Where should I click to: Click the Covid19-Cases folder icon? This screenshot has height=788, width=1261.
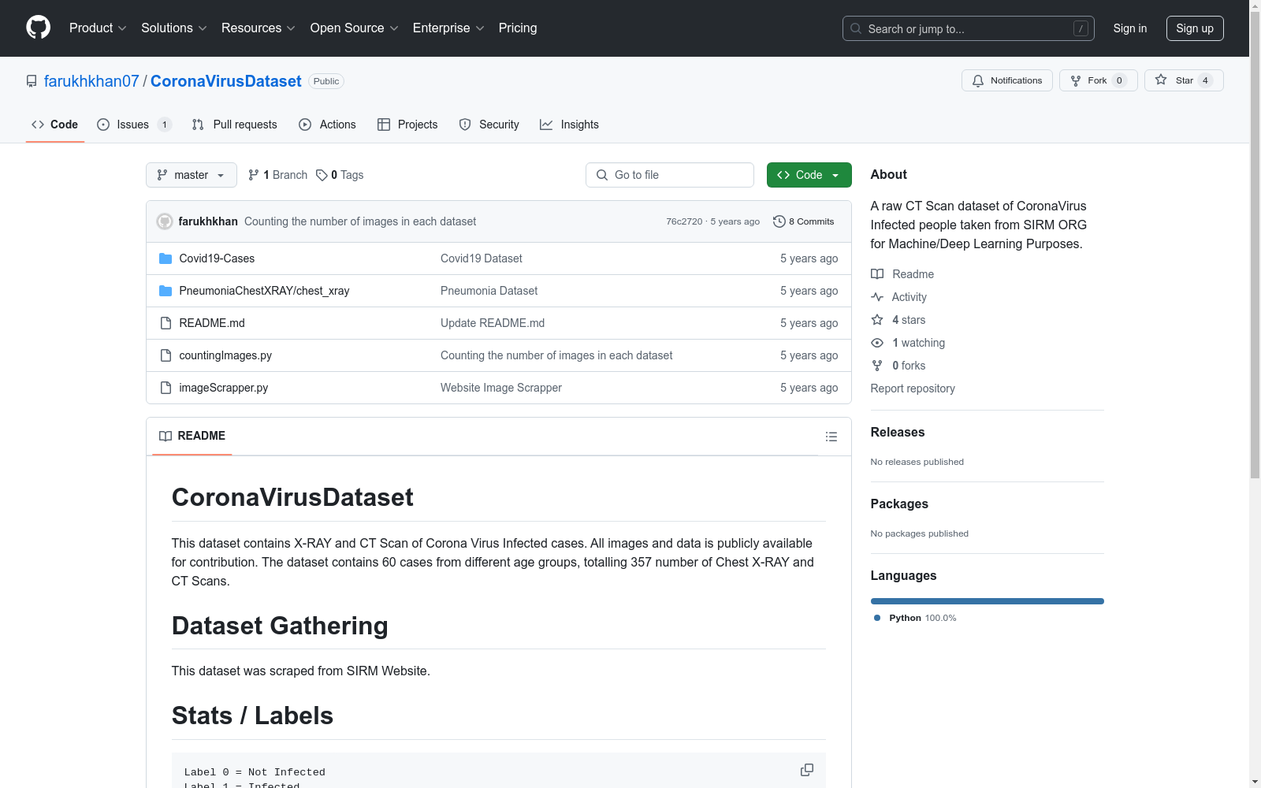166,258
